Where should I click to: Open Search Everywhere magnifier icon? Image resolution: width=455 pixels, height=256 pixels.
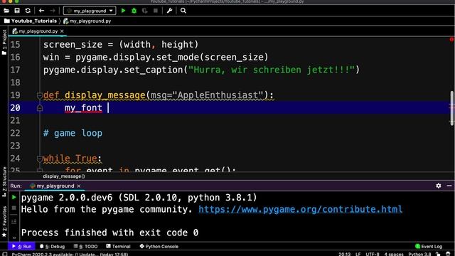coord(183,11)
